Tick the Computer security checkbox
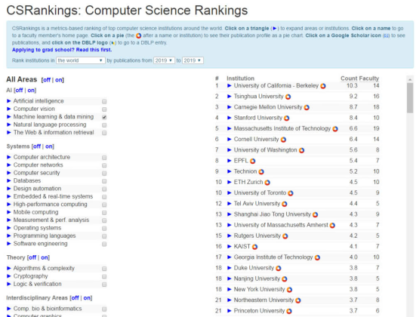The image size is (416, 317). click(x=104, y=174)
